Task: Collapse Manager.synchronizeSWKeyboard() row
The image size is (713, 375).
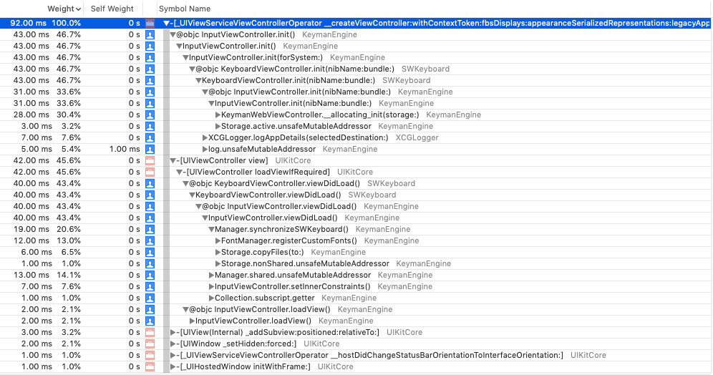Action: coord(211,230)
